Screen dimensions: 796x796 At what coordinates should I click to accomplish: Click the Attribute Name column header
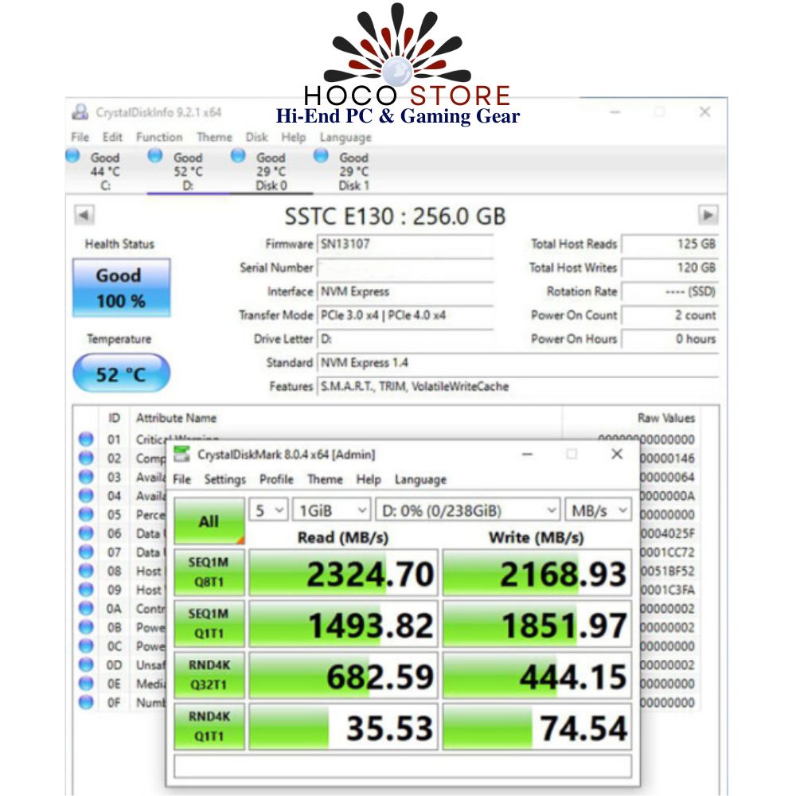pos(176,418)
